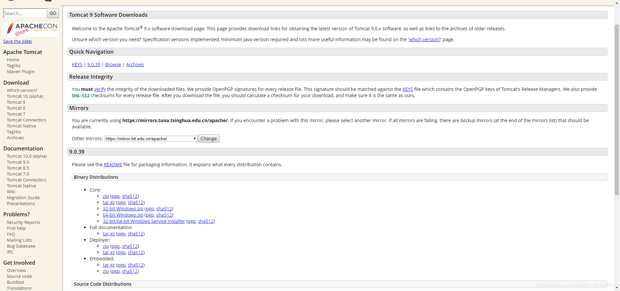Open the Browse link in Quick Navigation
This screenshot has width=620, height=291.
(113, 65)
